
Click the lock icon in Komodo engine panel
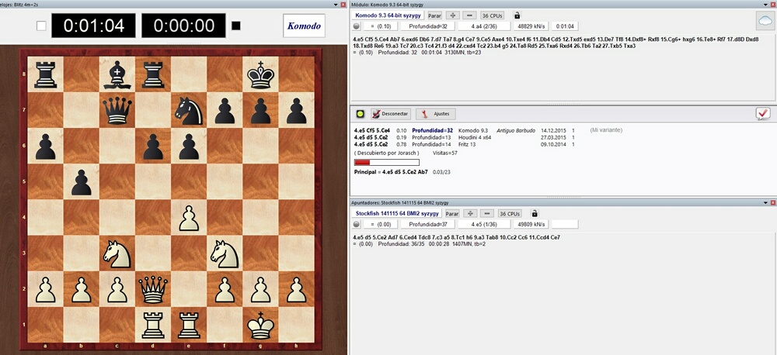(517, 16)
